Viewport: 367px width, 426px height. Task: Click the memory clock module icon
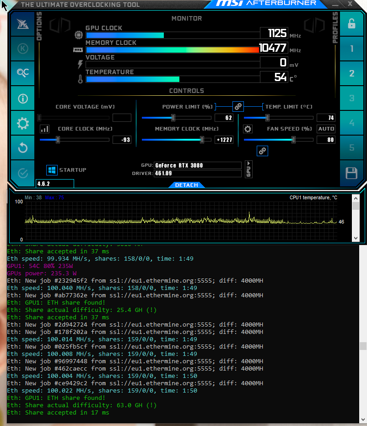tap(78, 50)
